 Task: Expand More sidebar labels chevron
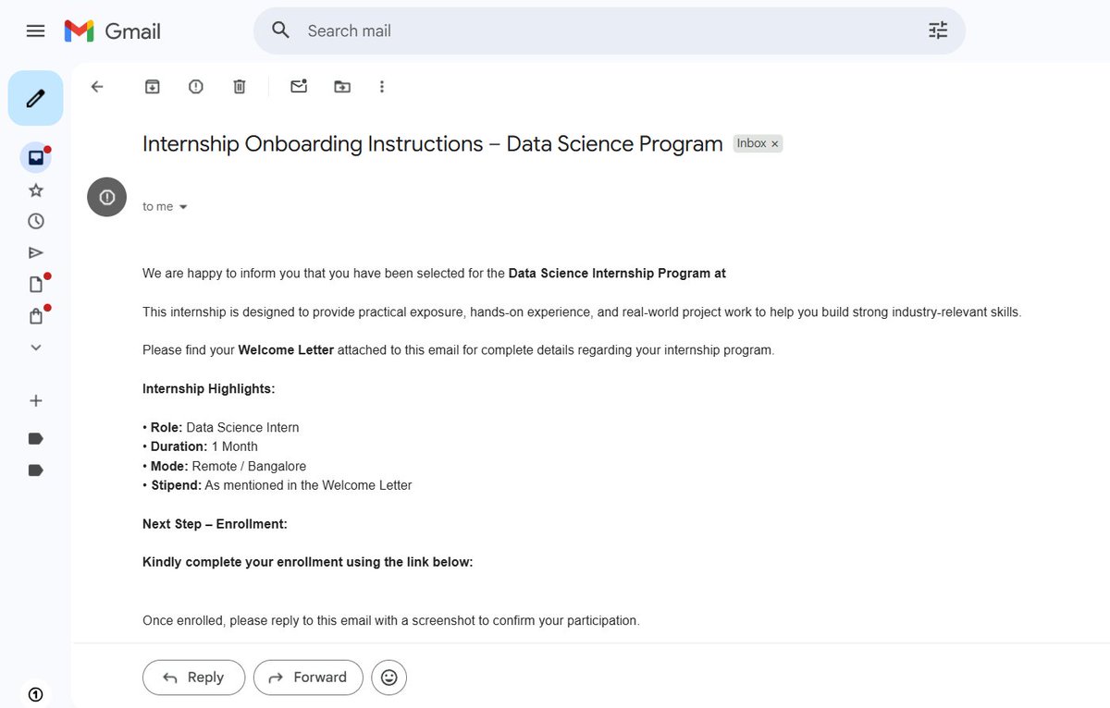pos(35,348)
